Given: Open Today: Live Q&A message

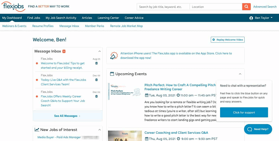Looking at the screenshot, I should pos(63,82).
